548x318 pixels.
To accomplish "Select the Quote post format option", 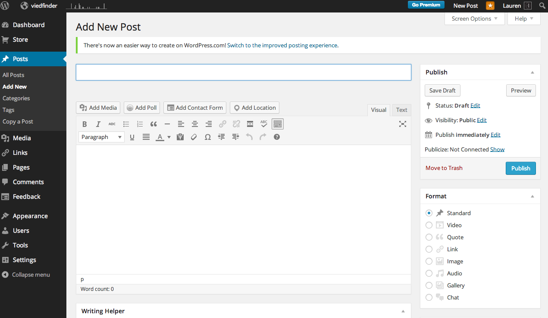I will (429, 237).
